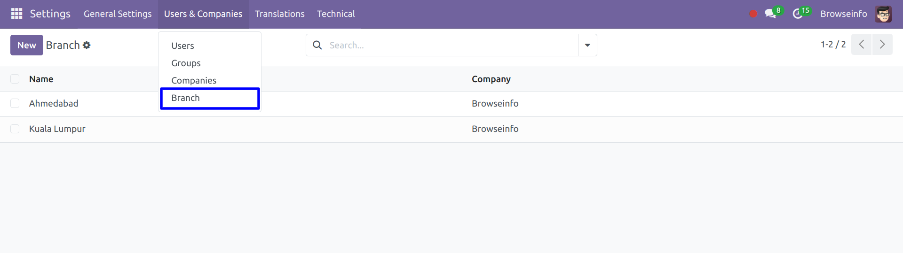Open the activities clock icon
The height and width of the screenshot is (253, 903).
[x=797, y=14]
